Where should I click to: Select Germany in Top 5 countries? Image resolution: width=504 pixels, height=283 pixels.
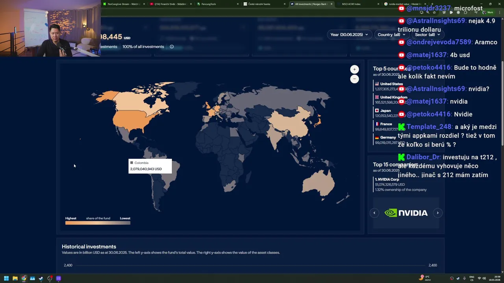click(x=390, y=140)
